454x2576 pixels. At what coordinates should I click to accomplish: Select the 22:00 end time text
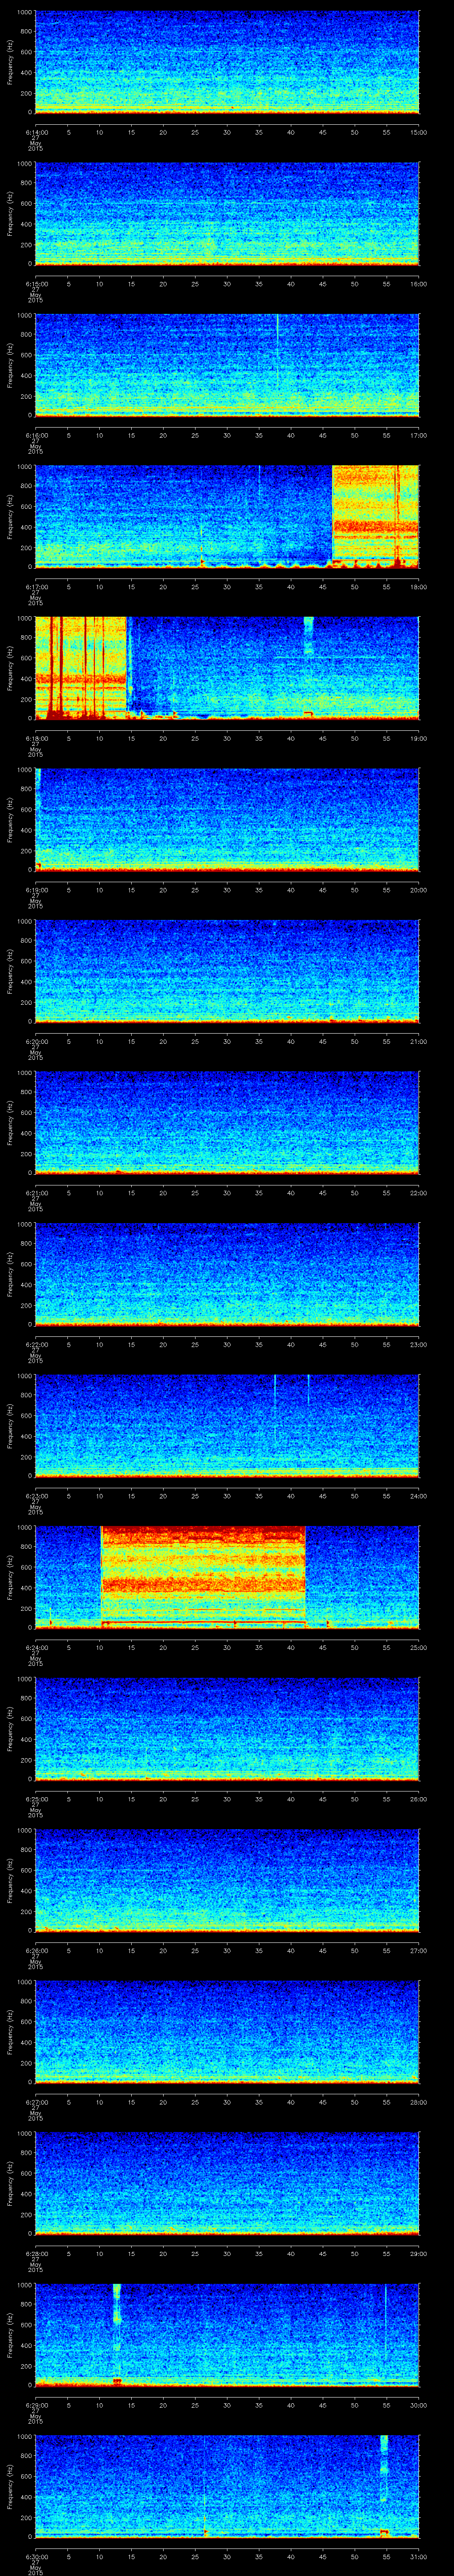[x=419, y=1193]
